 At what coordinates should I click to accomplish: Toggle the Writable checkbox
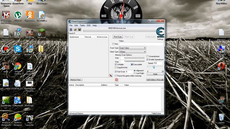click(116, 64)
